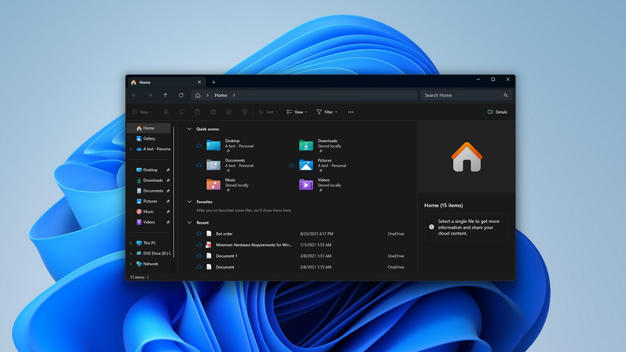Collapse the Quick access section
This screenshot has height=352, width=626.
click(189, 129)
